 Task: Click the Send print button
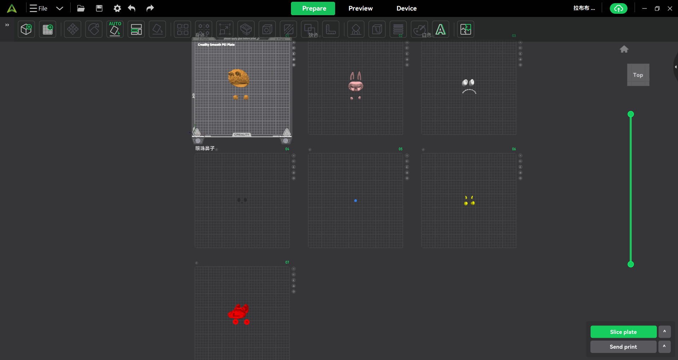(x=623, y=347)
